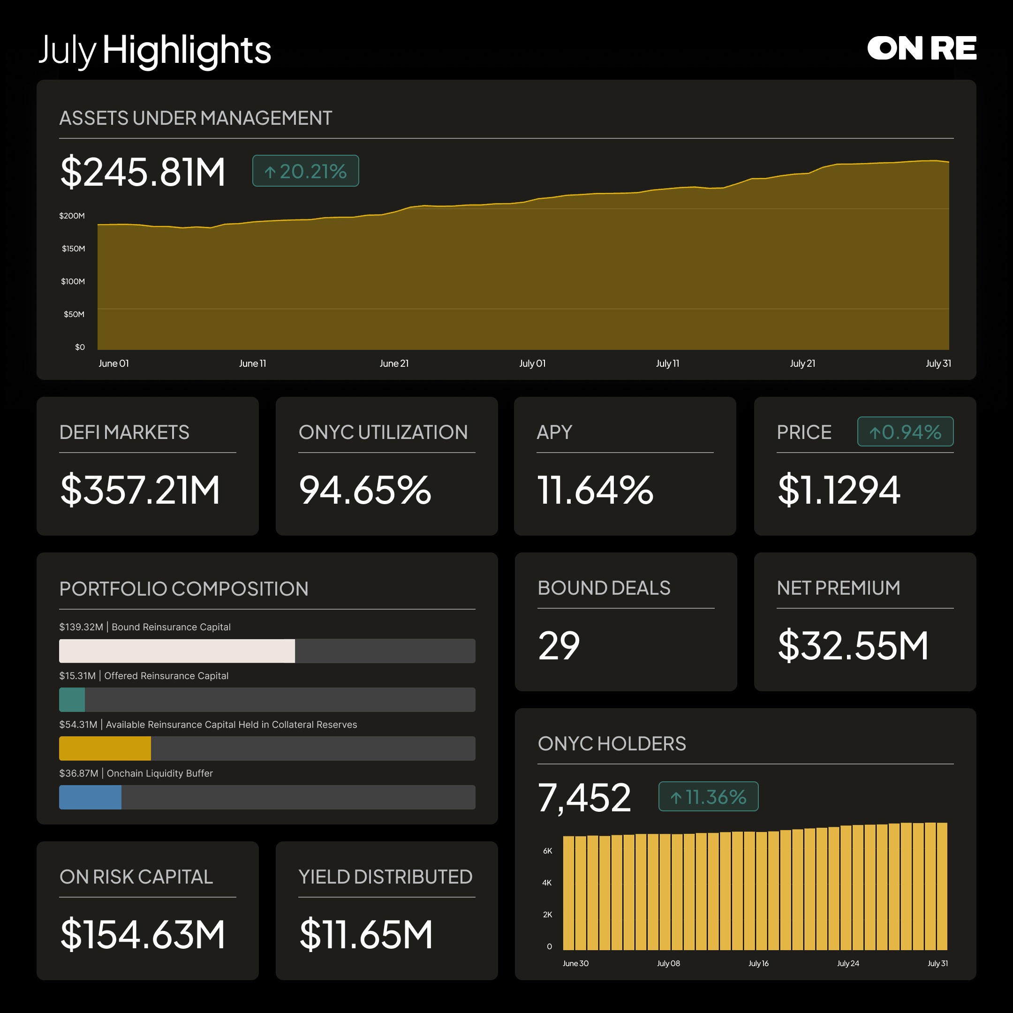Click the July 31 holders chart label

(937, 964)
